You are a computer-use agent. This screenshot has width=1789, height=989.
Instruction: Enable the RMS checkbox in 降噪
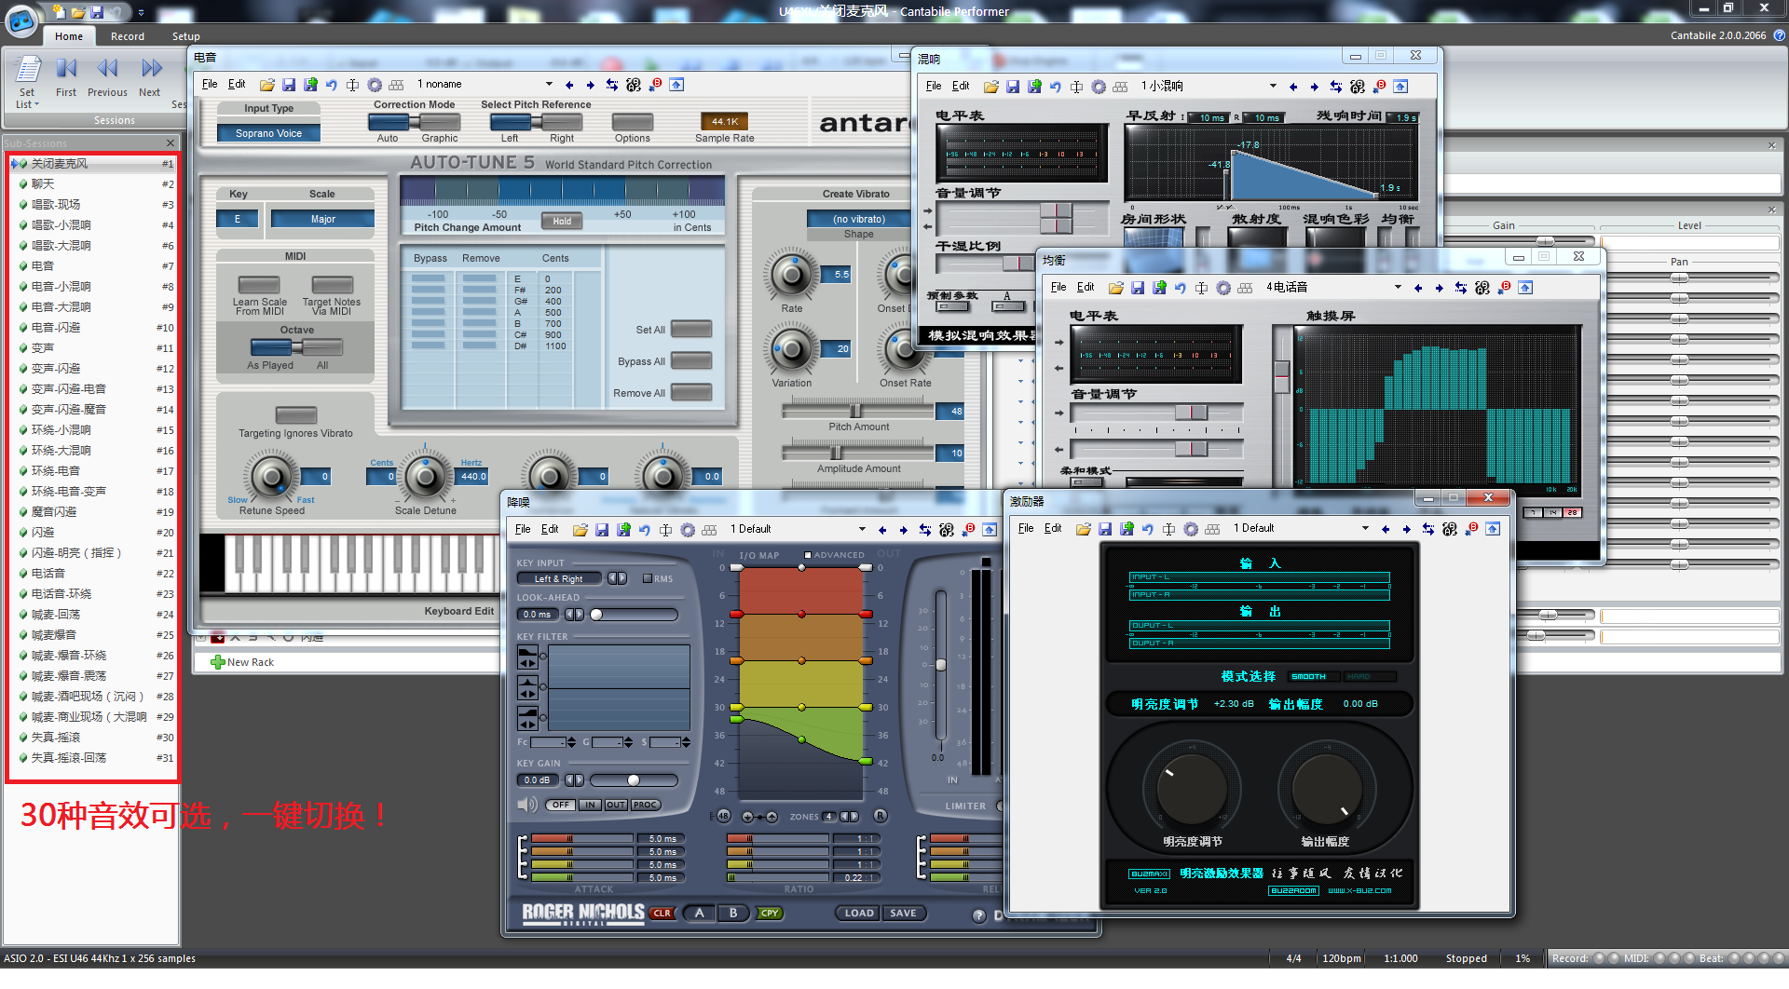(x=647, y=578)
